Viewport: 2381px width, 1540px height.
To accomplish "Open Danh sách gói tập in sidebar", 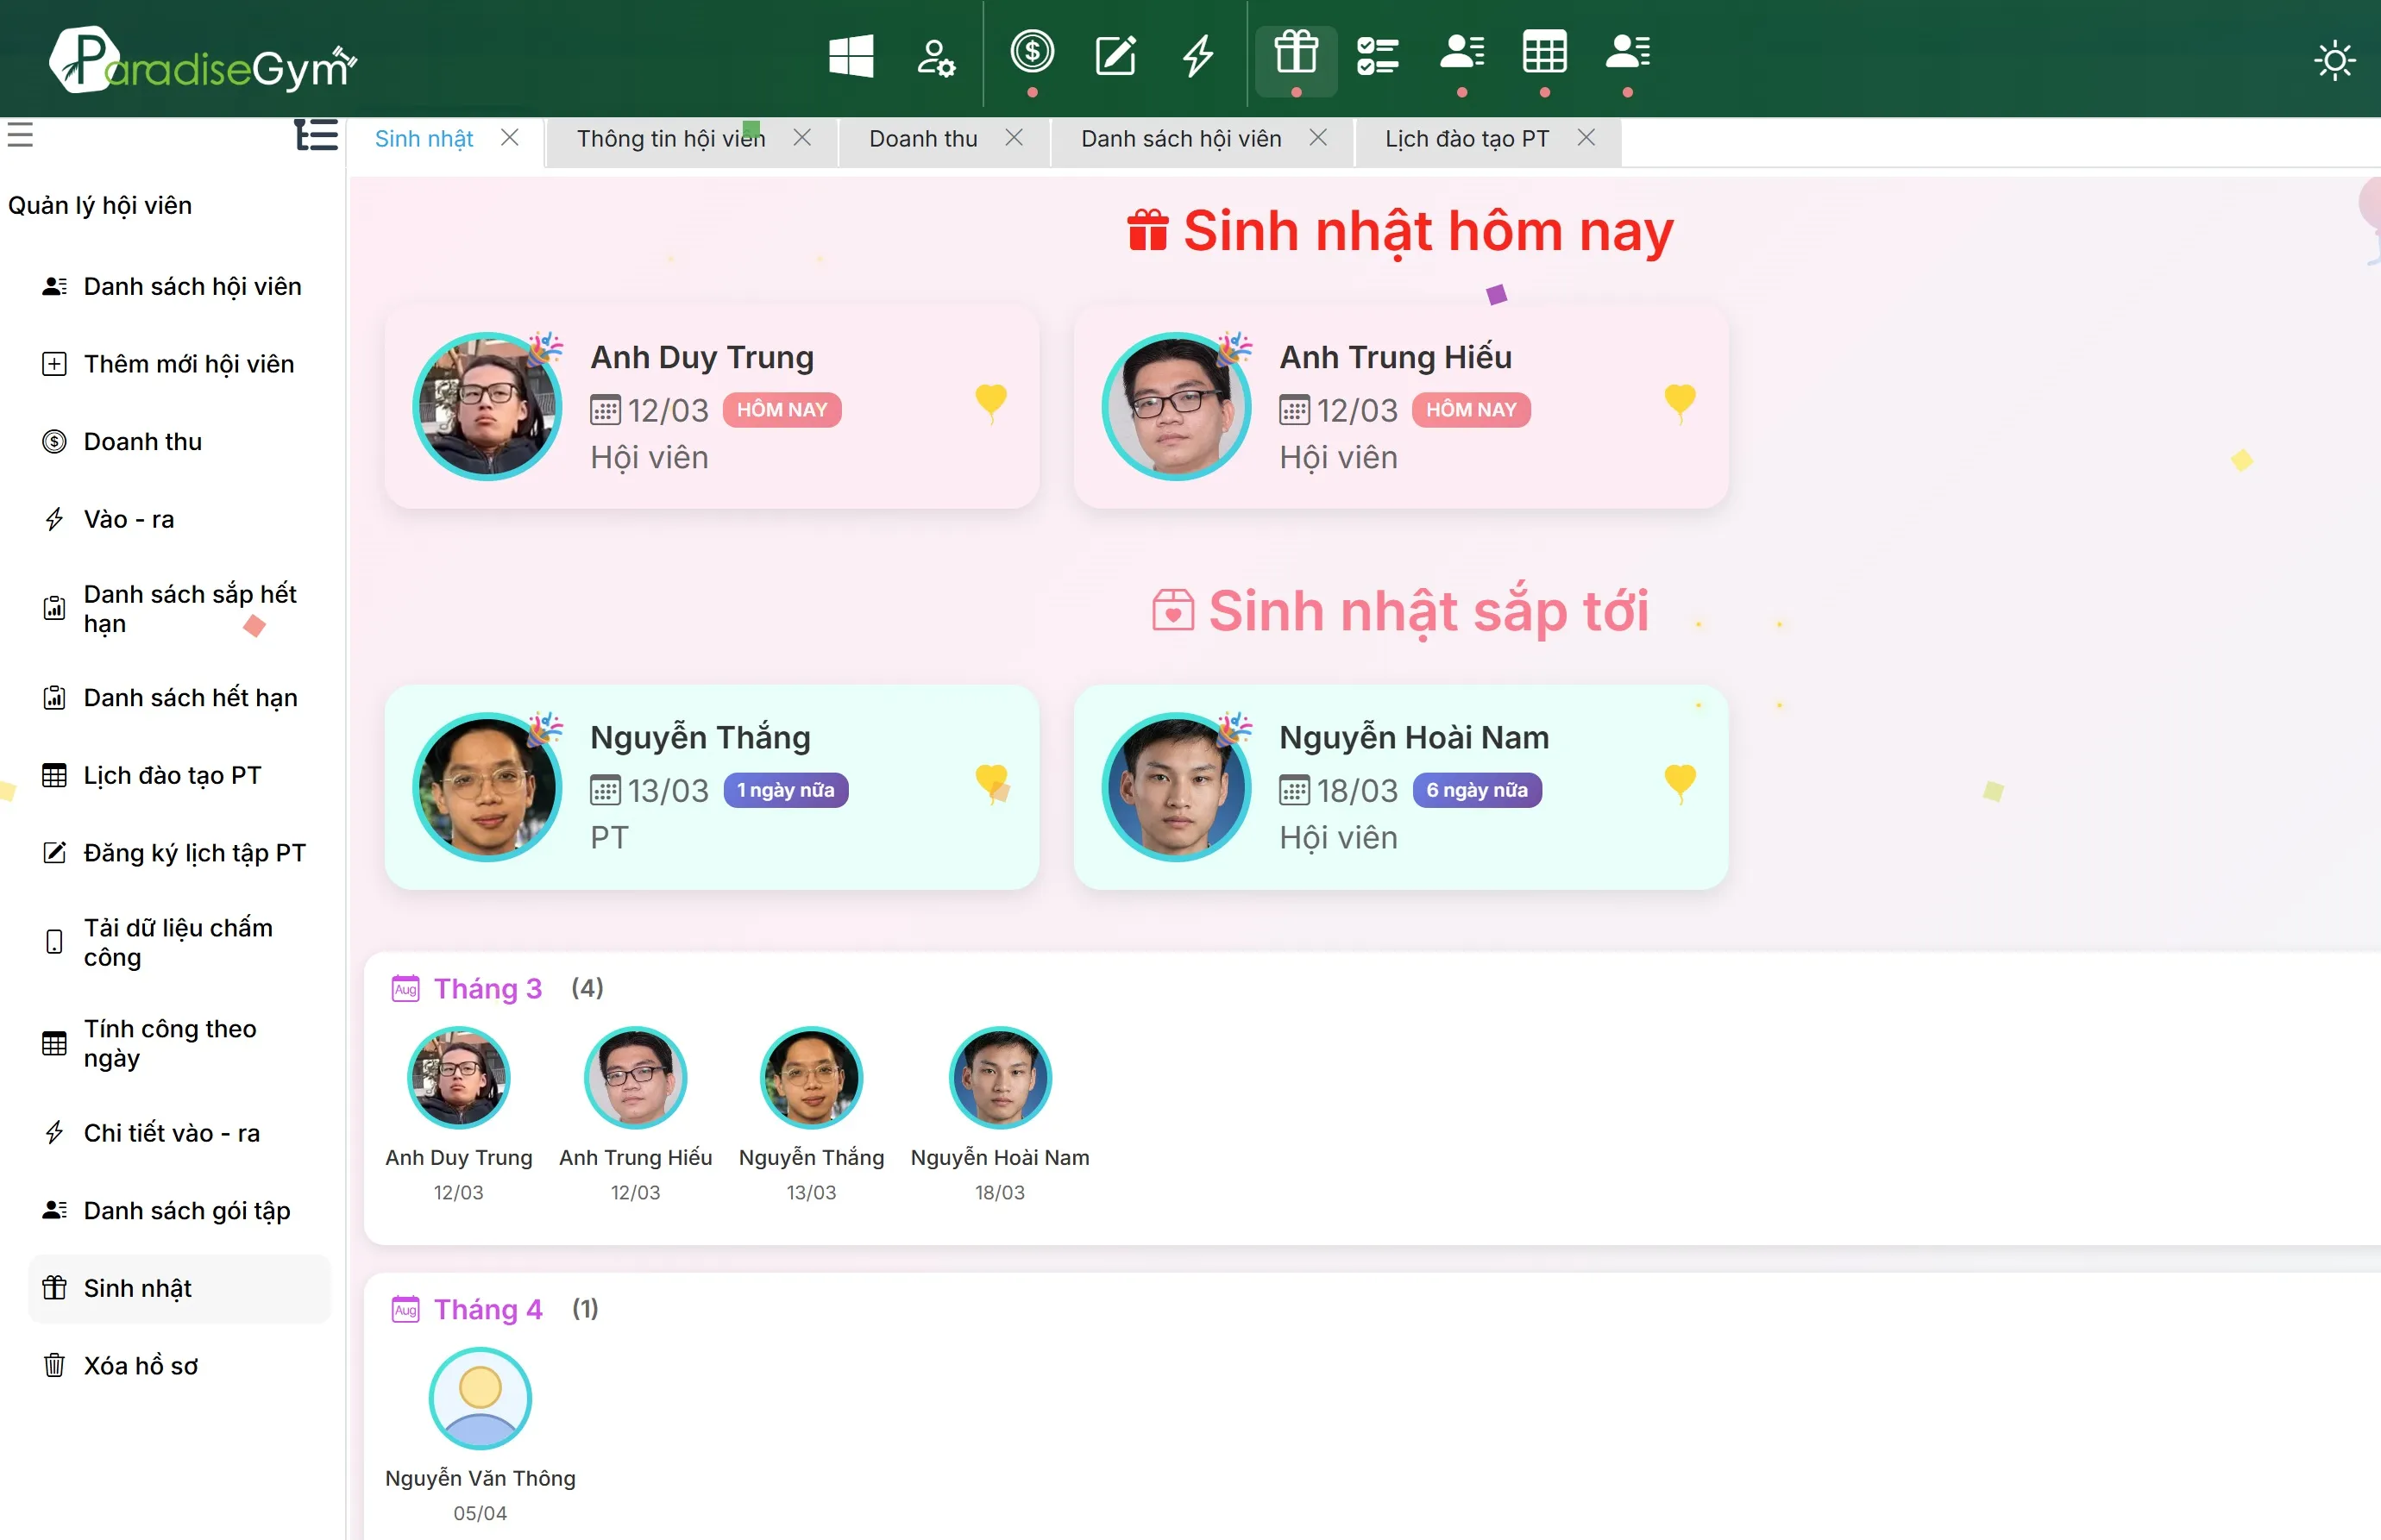I will [x=179, y=1211].
